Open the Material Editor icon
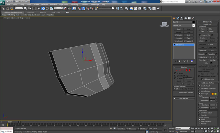Screen dimensions: 220x133 pyautogui.click(x=145, y=8)
